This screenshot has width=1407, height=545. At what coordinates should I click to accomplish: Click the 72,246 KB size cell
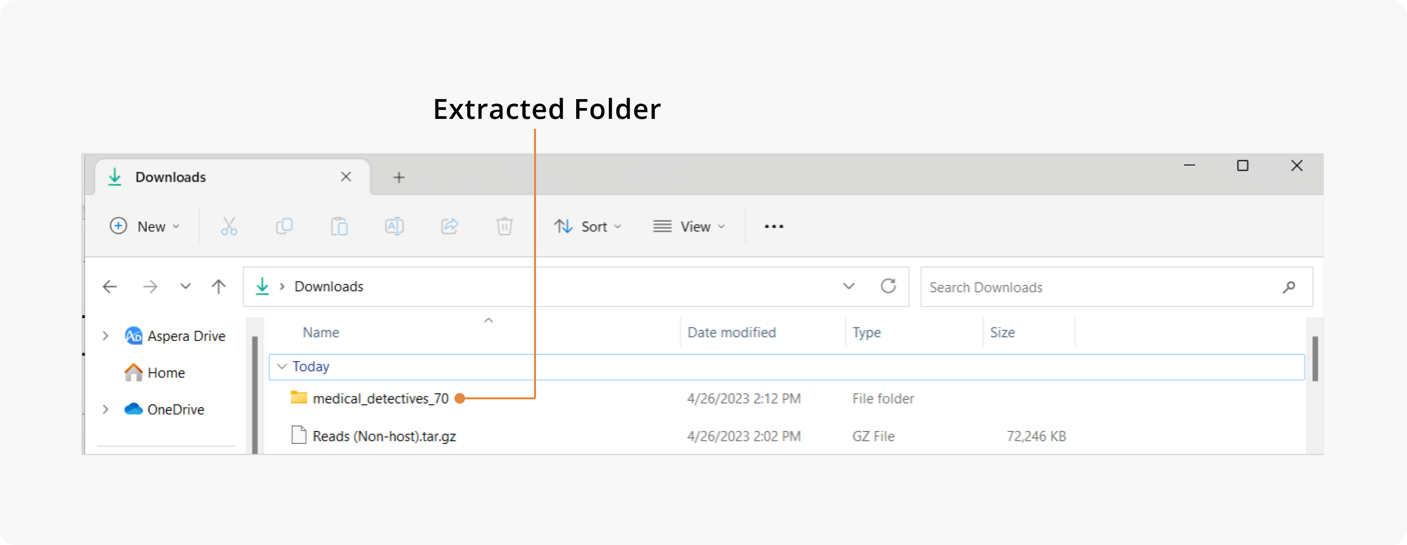pos(1036,436)
